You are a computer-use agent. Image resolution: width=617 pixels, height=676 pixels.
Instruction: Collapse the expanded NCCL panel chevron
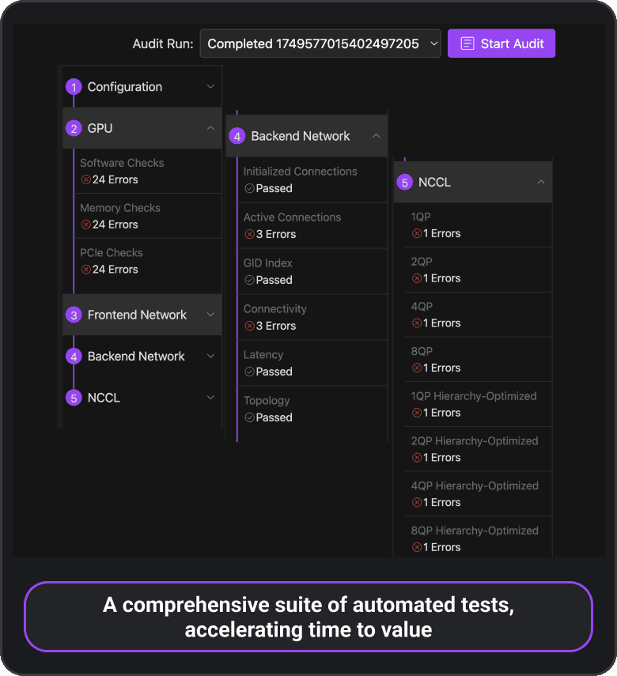540,182
